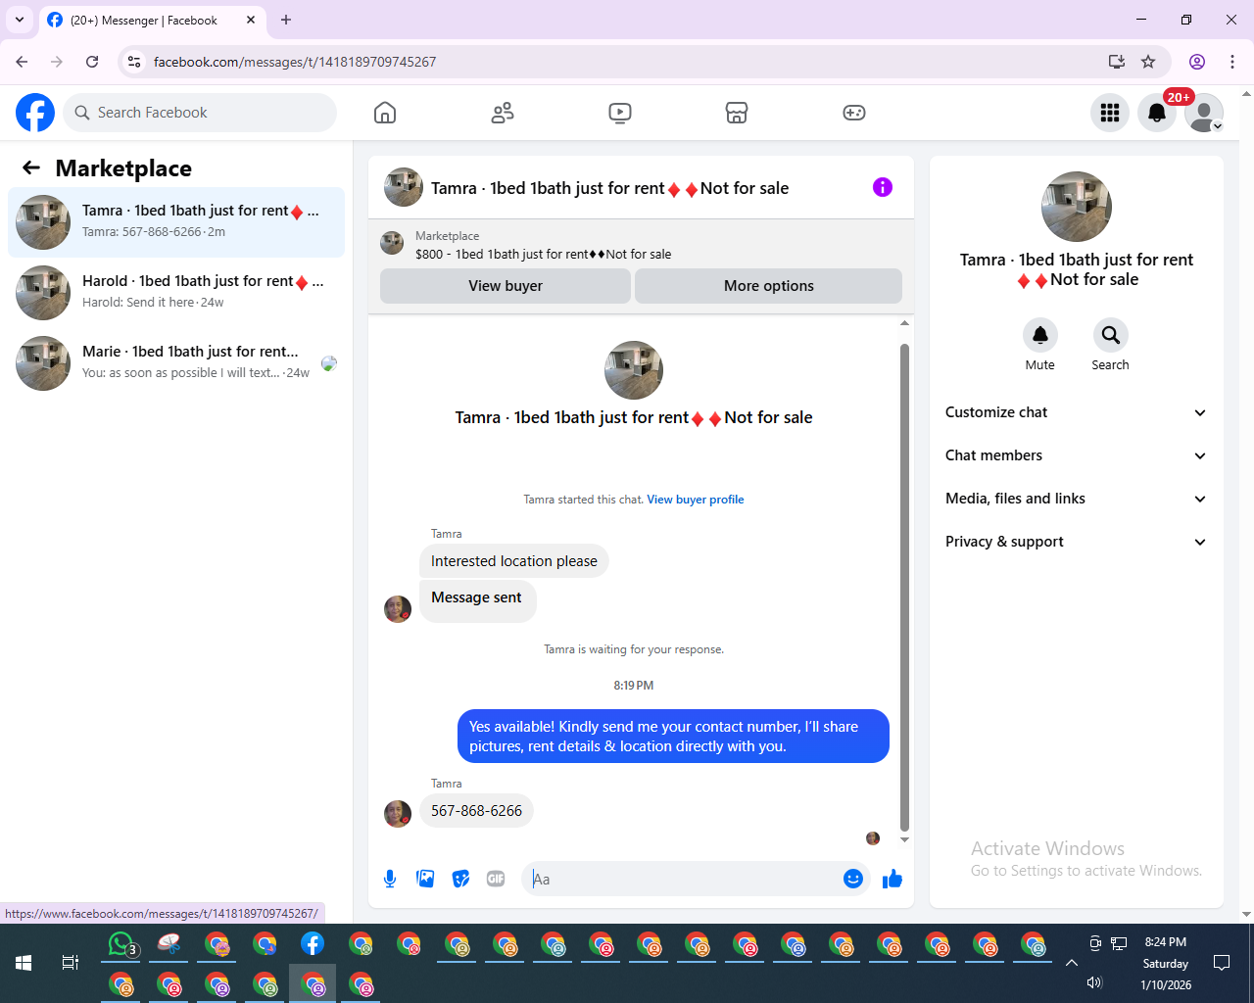Open the Menu grid icon

[1110, 113]
